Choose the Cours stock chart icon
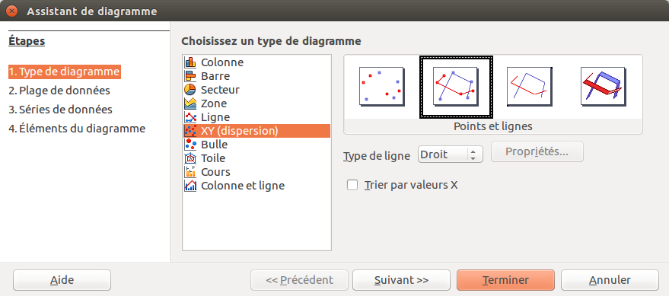This screenshot has height=296, width=669. coord(190,171)
